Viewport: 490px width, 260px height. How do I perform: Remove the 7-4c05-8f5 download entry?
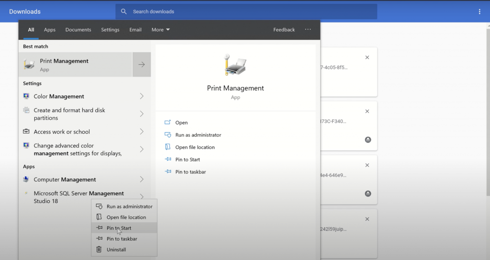pyautogui.click(x=367, y=57)
